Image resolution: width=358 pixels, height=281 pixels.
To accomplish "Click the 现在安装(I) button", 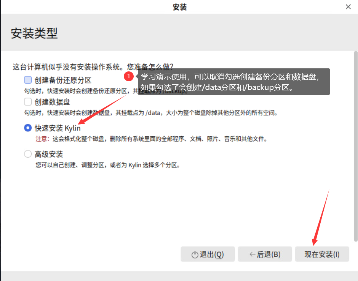I will pyautogui.click(x=322, y=254).
